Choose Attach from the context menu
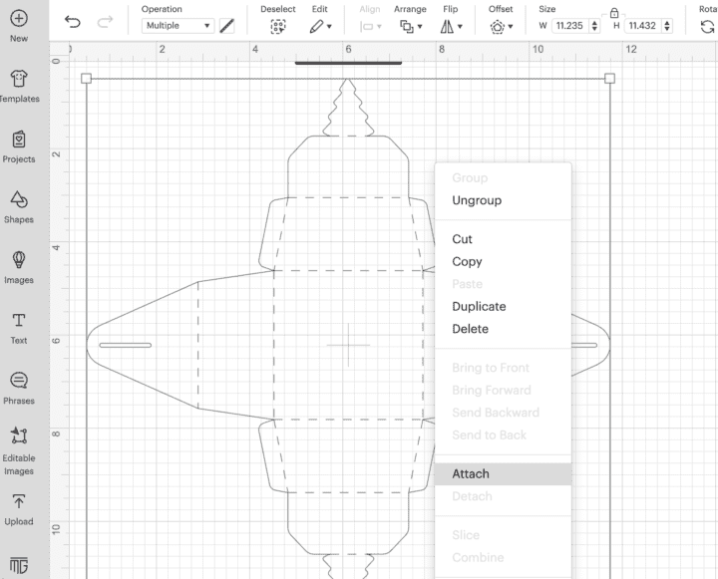Viewport: 718px width, 579px height. [471, 473]
